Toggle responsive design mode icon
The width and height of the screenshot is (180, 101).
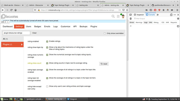(x=171, y=15)
